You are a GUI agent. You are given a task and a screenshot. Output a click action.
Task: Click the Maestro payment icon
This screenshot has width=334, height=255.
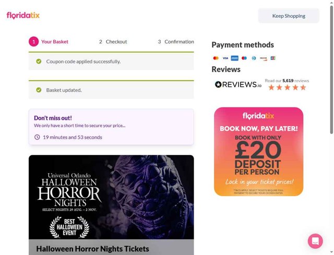[x=244, y=58]
